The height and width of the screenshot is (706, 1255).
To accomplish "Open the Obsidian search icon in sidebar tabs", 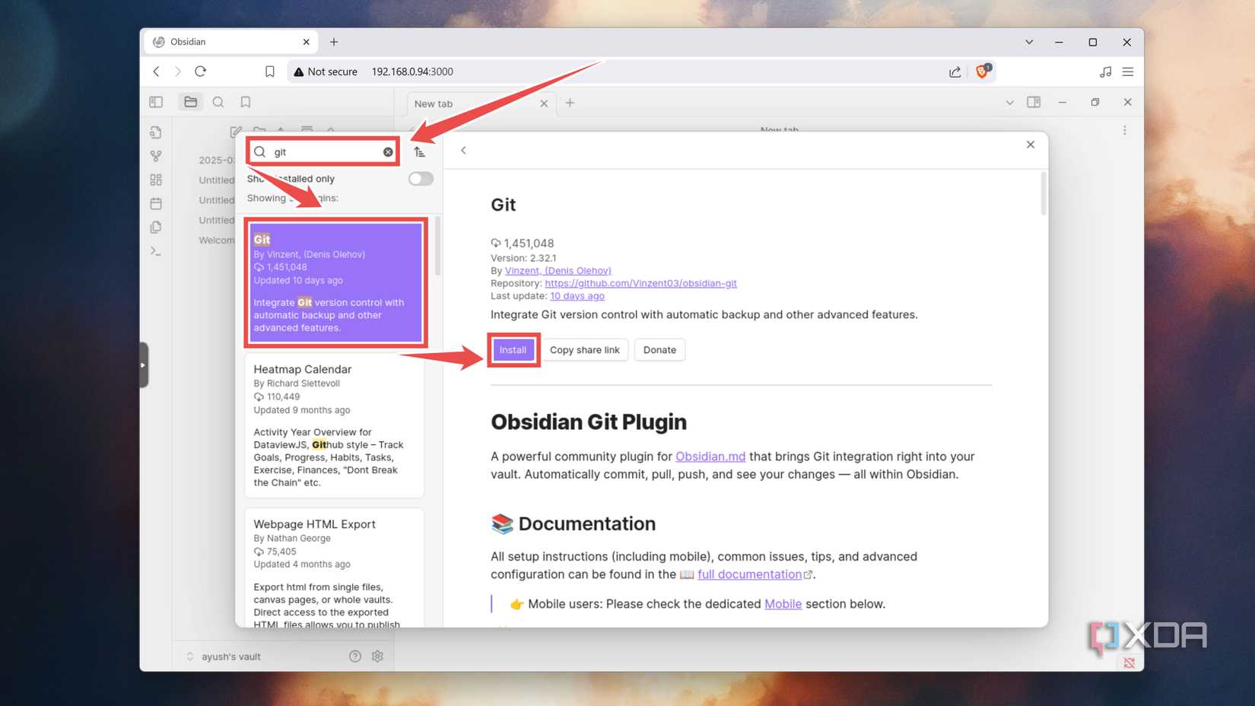I will tap(218, 102).
